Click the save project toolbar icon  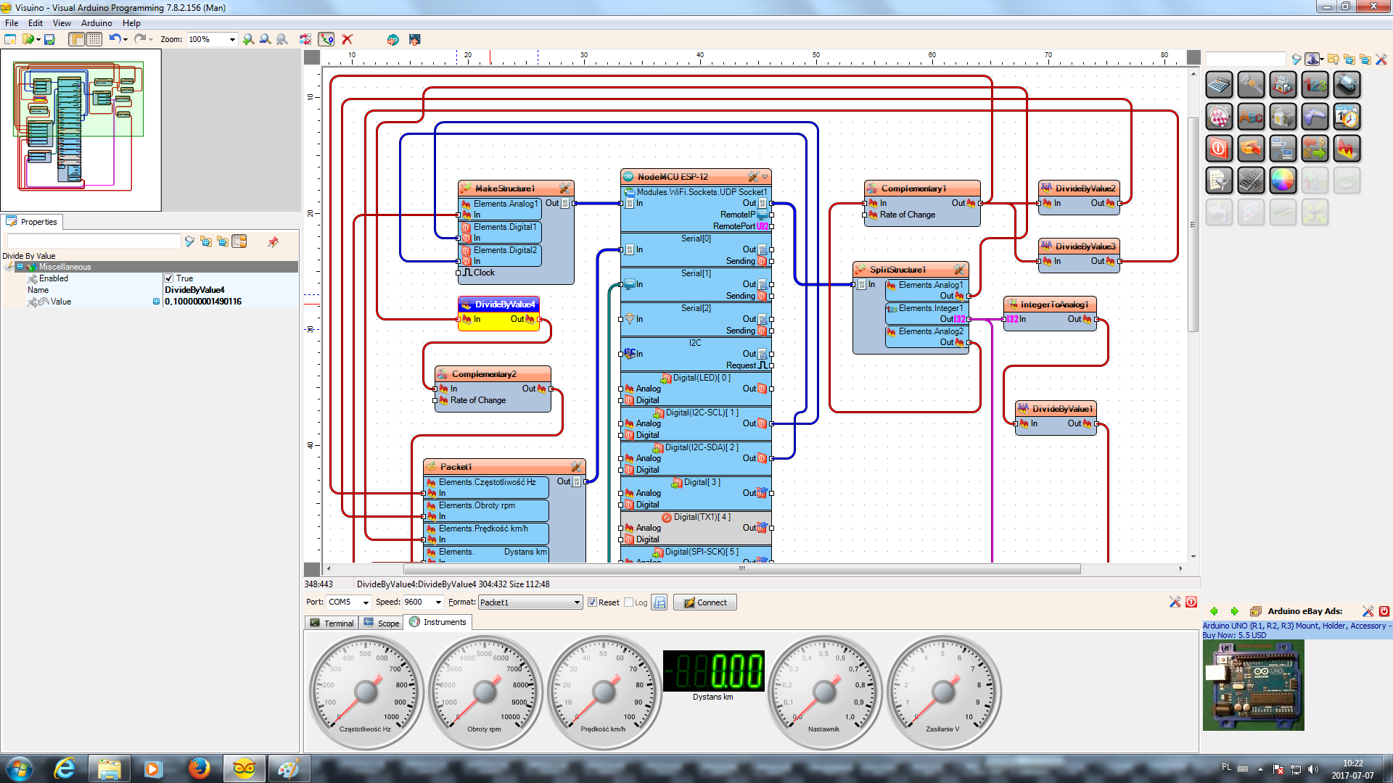(49, 39)
